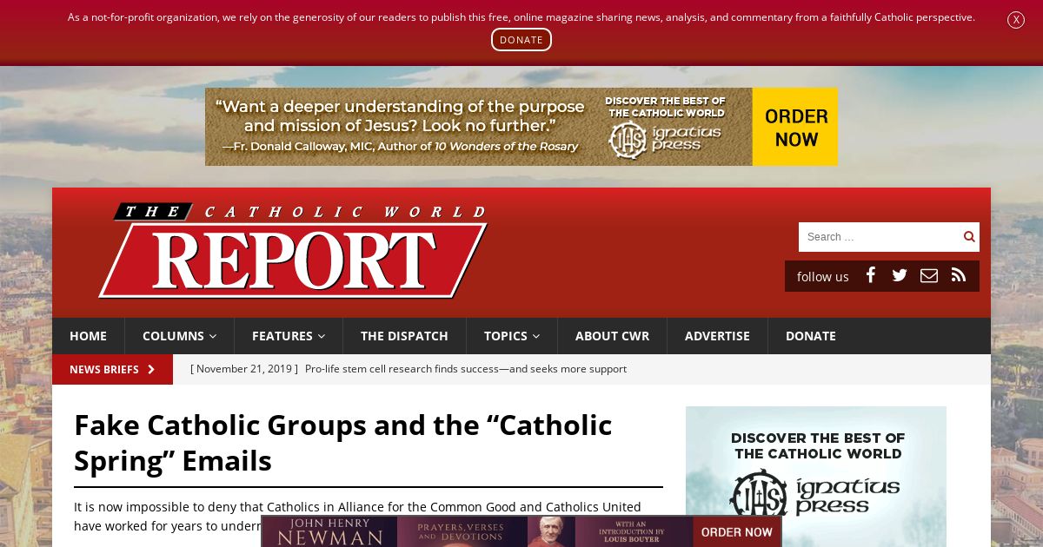Click ORDER NOW on the bottom Newman ad

click(x=736, y=532)
